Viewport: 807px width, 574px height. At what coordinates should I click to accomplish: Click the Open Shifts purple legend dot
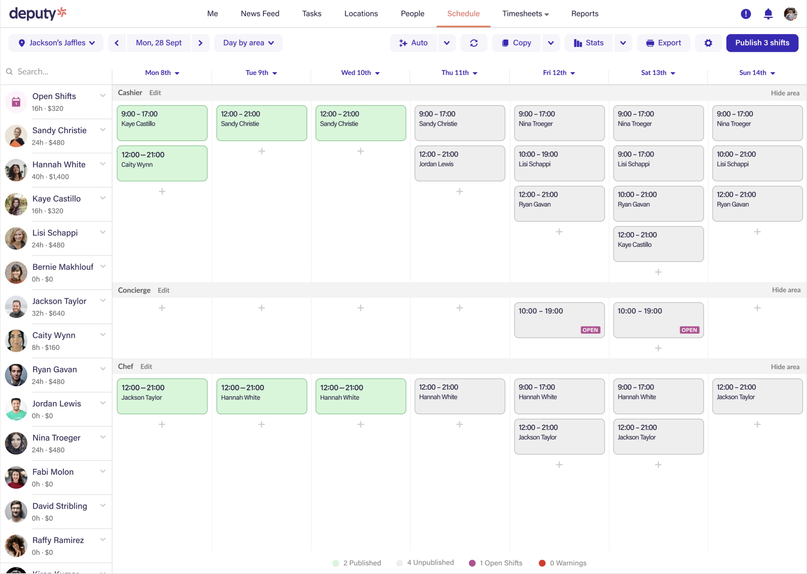pyautogui.click(x=472, y=563)
